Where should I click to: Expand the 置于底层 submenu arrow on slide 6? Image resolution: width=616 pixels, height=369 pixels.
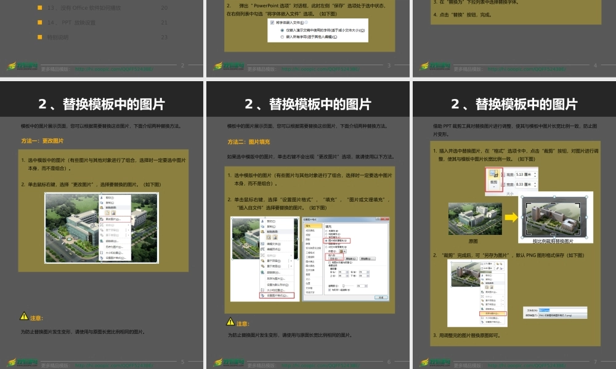tap(291, 266)
